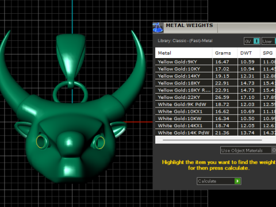Click DWT value 10.69
This screenshot has height=207, width=276.
(x=247, y=112)
